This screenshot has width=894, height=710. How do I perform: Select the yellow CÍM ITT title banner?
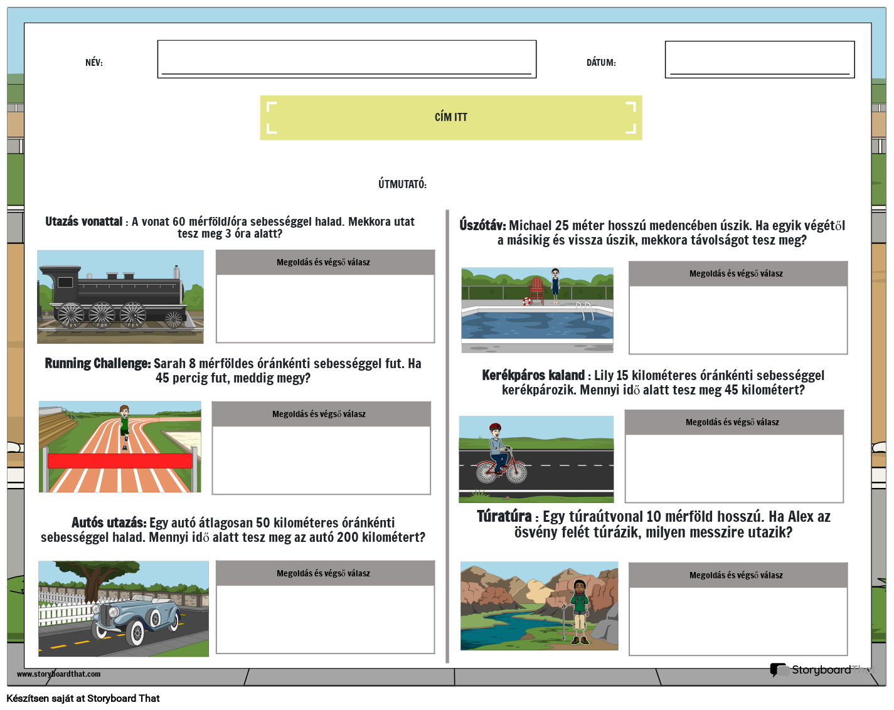(450, 117)
